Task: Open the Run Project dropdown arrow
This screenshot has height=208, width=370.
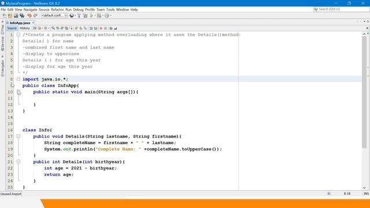Action: pos(95,16)
